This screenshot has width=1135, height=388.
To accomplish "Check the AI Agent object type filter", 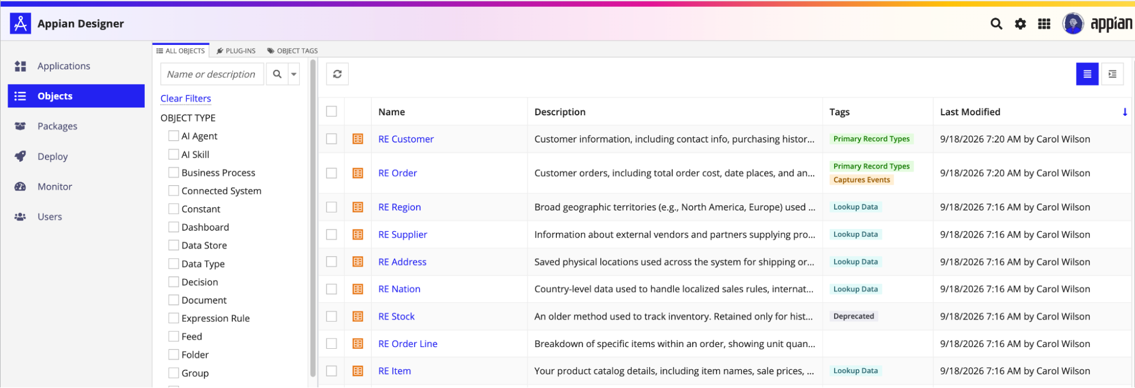I will click(x=174, y=136).
